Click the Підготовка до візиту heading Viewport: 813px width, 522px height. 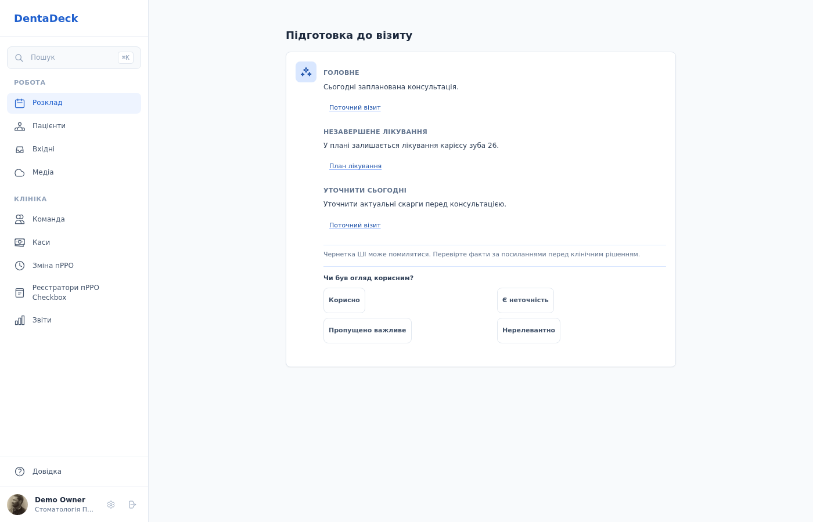(x=349, y=35)
